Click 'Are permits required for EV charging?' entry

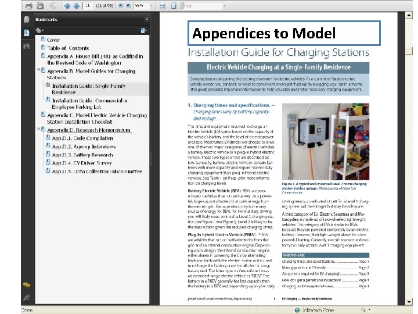tap(325, 274)
